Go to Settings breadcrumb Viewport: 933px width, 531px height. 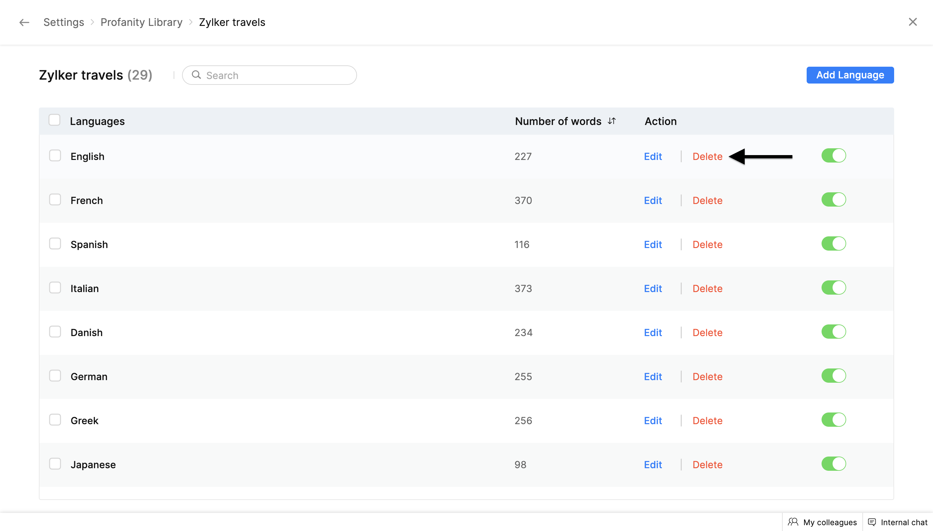(x=63, y=22)
